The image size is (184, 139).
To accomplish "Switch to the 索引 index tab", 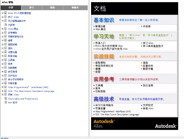I will coord(32,8).
